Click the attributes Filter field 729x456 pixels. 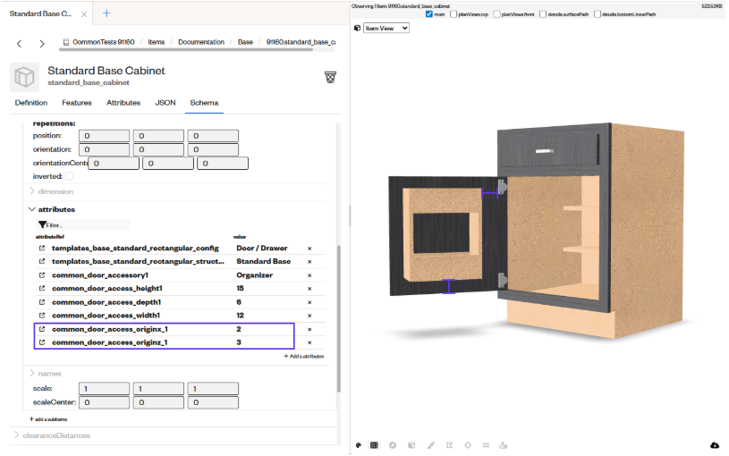click(x=83, y=225)
